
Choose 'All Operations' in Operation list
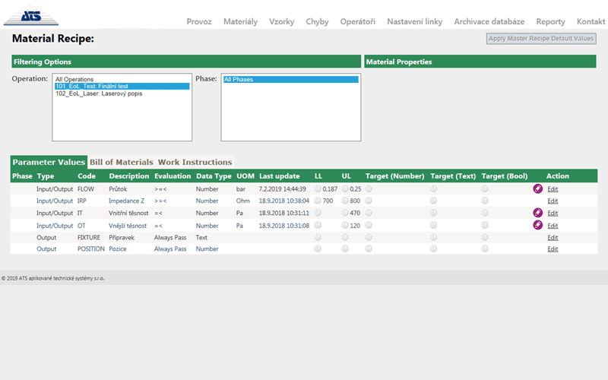pyautogui.click(x=74, y=79)
